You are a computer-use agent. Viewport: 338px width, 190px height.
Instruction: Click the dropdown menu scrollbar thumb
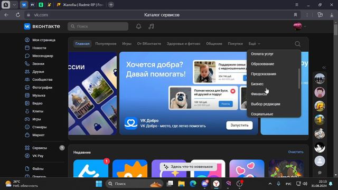tap(299, 79)
